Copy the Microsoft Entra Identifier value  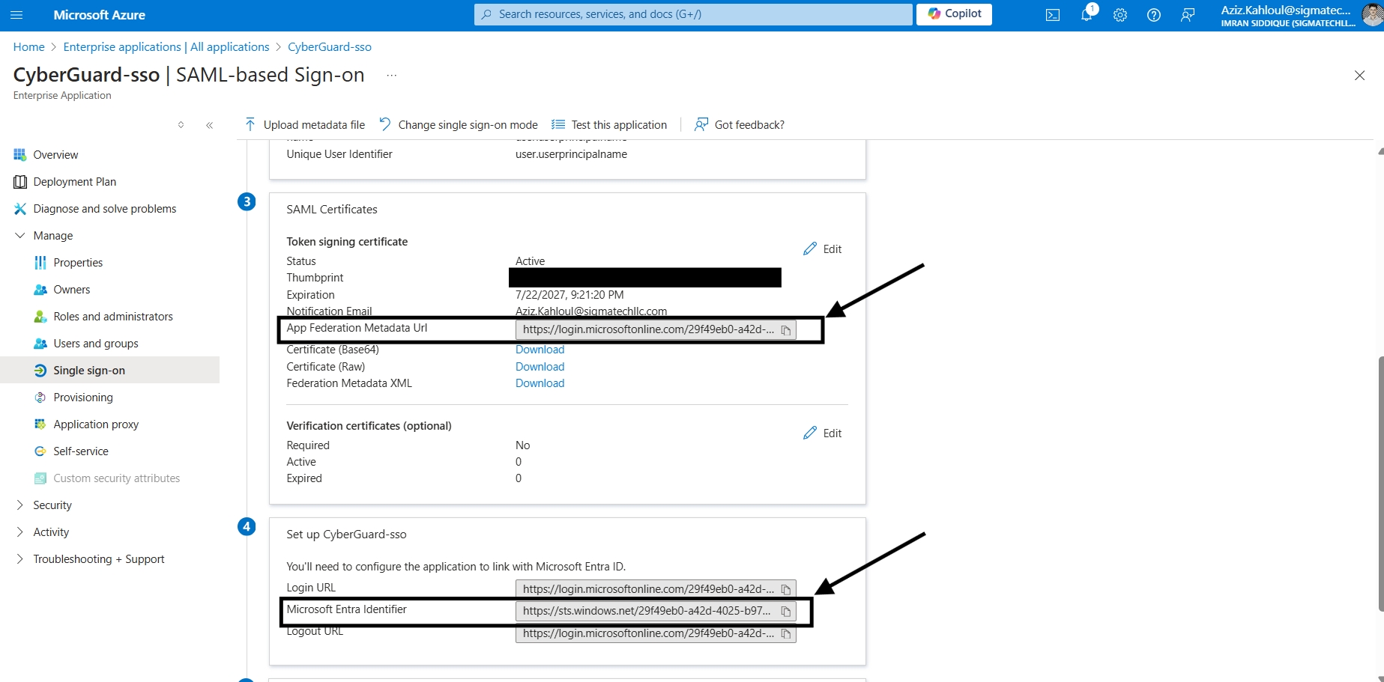tap(785, 612)
